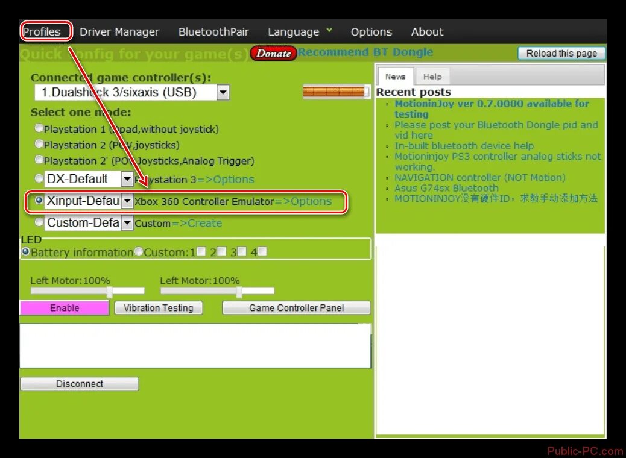The image size is (626, 458).
Task: Select the Xinput-Default radio button
Action: pyautogui.click(x=39, y=200)
